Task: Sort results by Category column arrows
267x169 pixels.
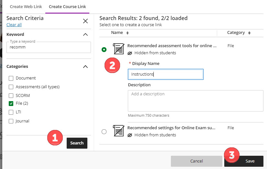Action: tap(249, 33)
